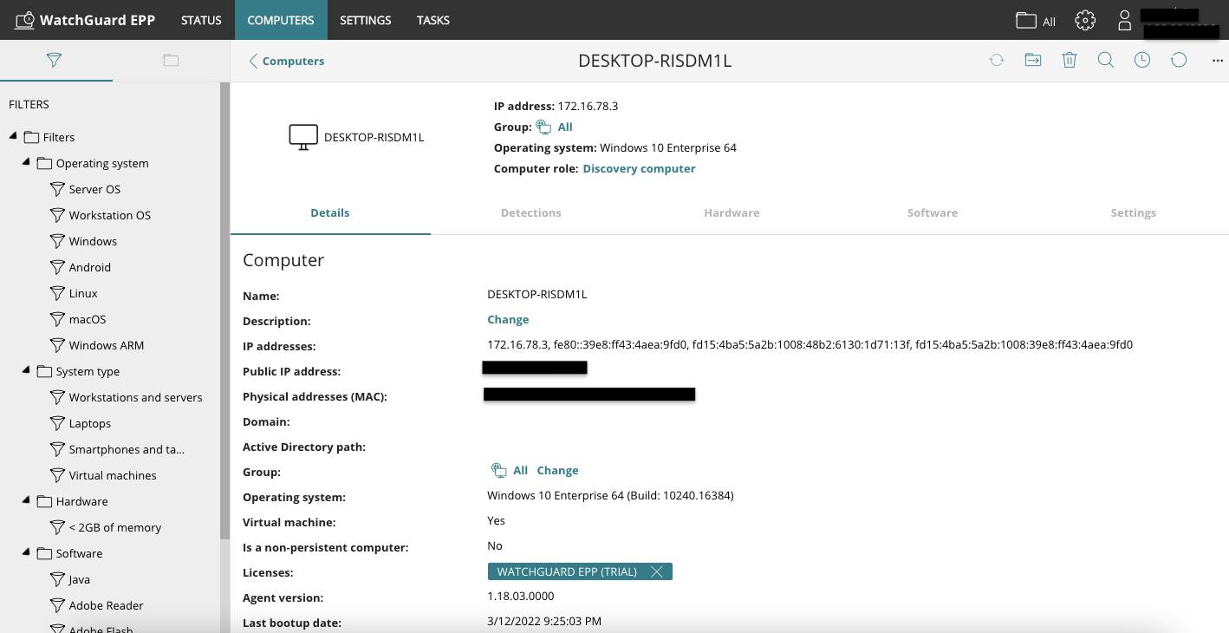The width and height of the screenshot is (1229, 633).
Task: Select the Server OS filter
Action: point(94,189)
